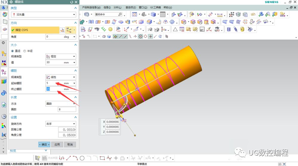Click the 取消 button
This screenshot has height=166, width=298.
[70, 145]
